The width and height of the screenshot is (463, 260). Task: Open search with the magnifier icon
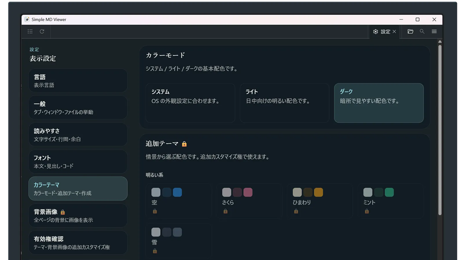point(422,31)
